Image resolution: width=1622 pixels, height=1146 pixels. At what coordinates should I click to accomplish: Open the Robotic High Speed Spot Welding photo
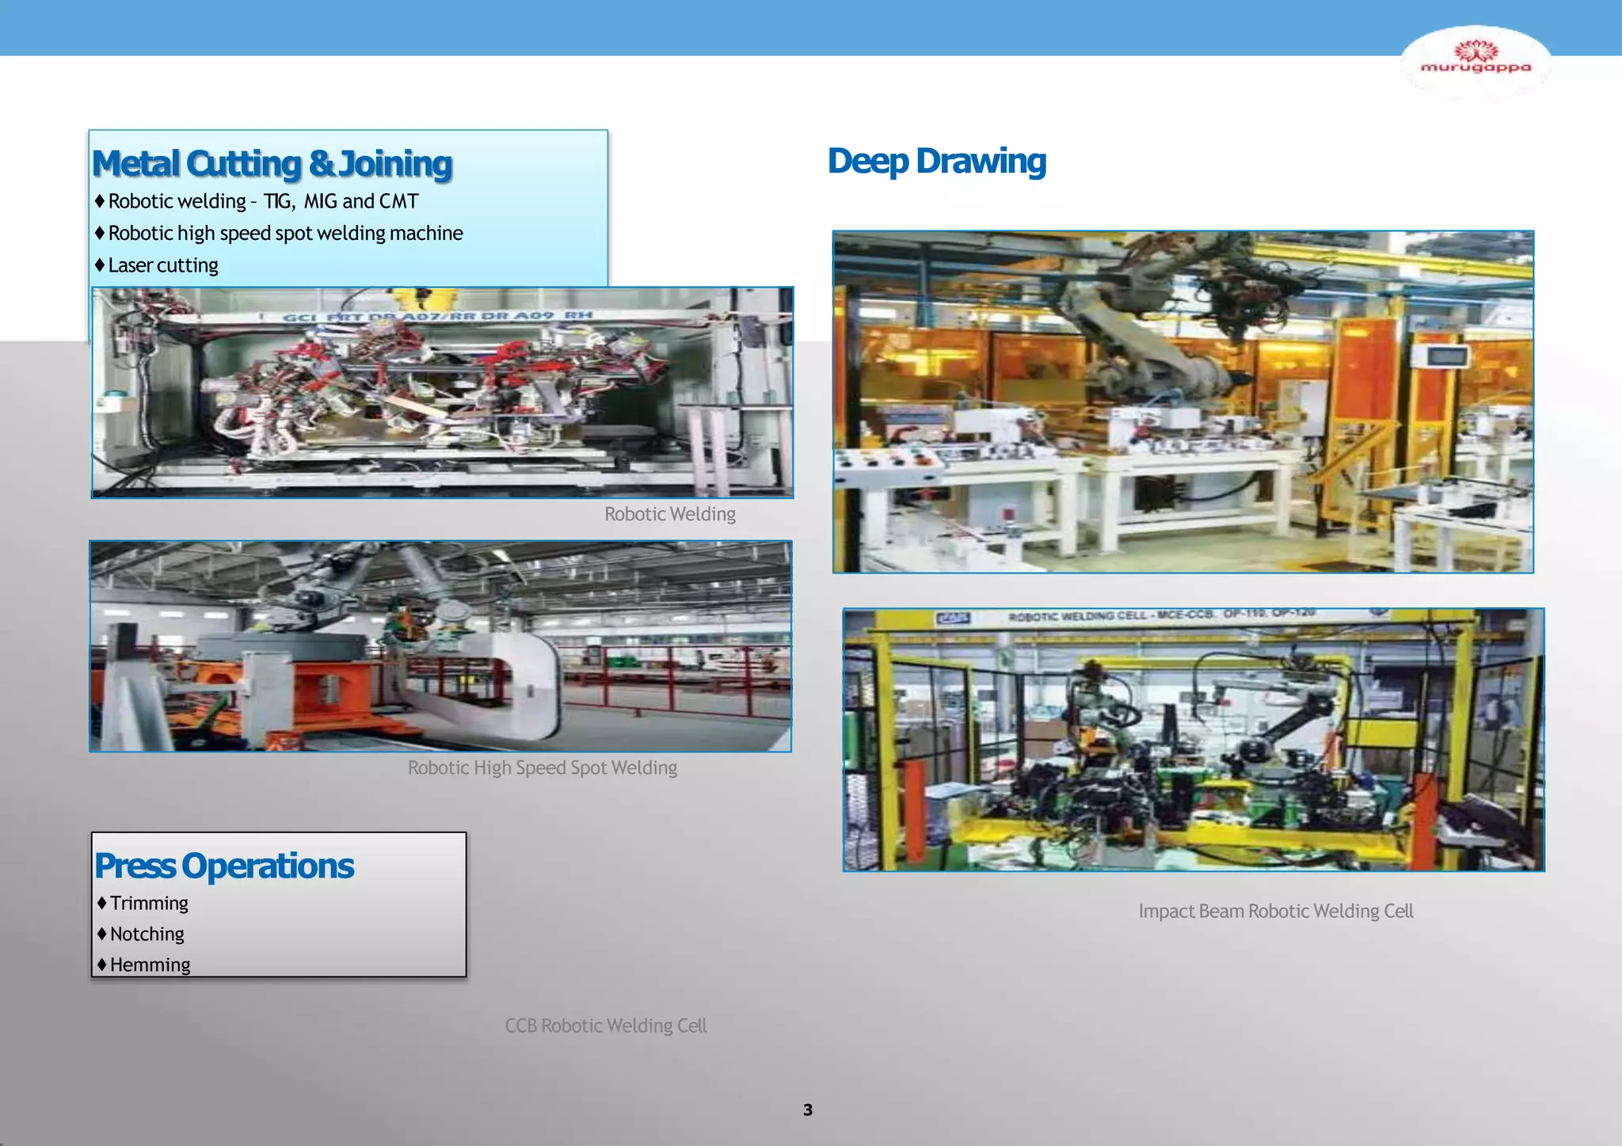440,646
